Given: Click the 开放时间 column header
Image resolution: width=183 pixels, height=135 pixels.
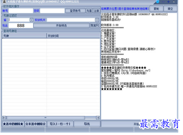Looking at the screenshot, I should (73, 36).
